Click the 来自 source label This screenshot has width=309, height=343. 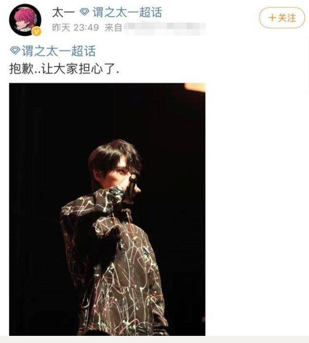[113, 28]
